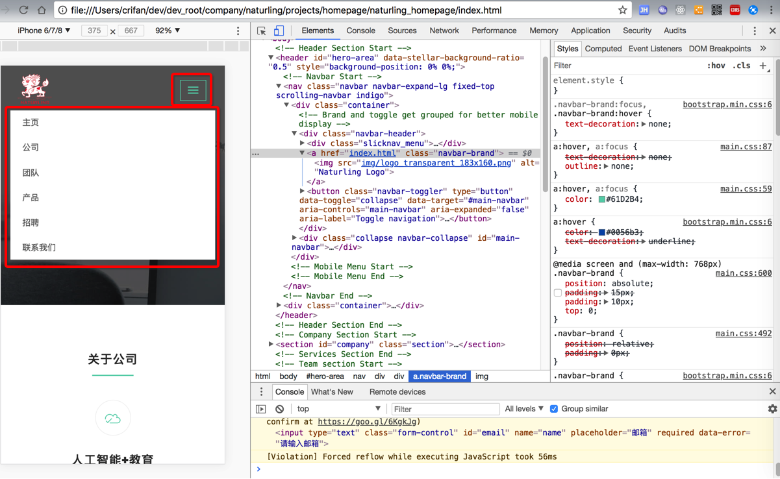Image resolution: width=780 pixels, height=479 pixels.
Task: Expand the section id company node
Action: click(271, 345)
